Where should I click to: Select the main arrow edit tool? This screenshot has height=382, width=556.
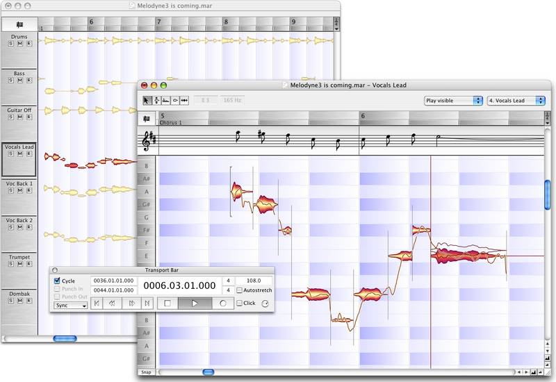(147, 100)
